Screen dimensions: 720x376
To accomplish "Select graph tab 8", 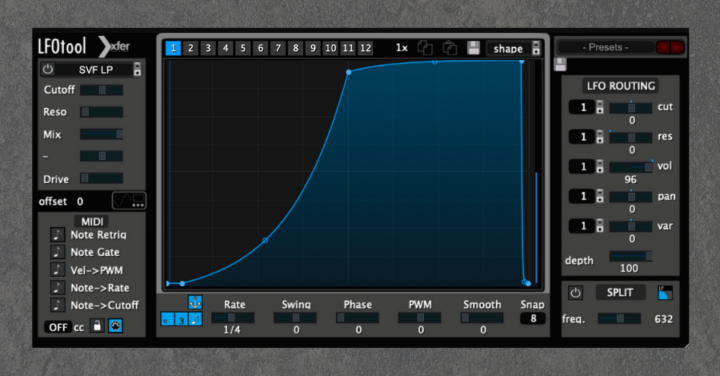I will [295, 48].
